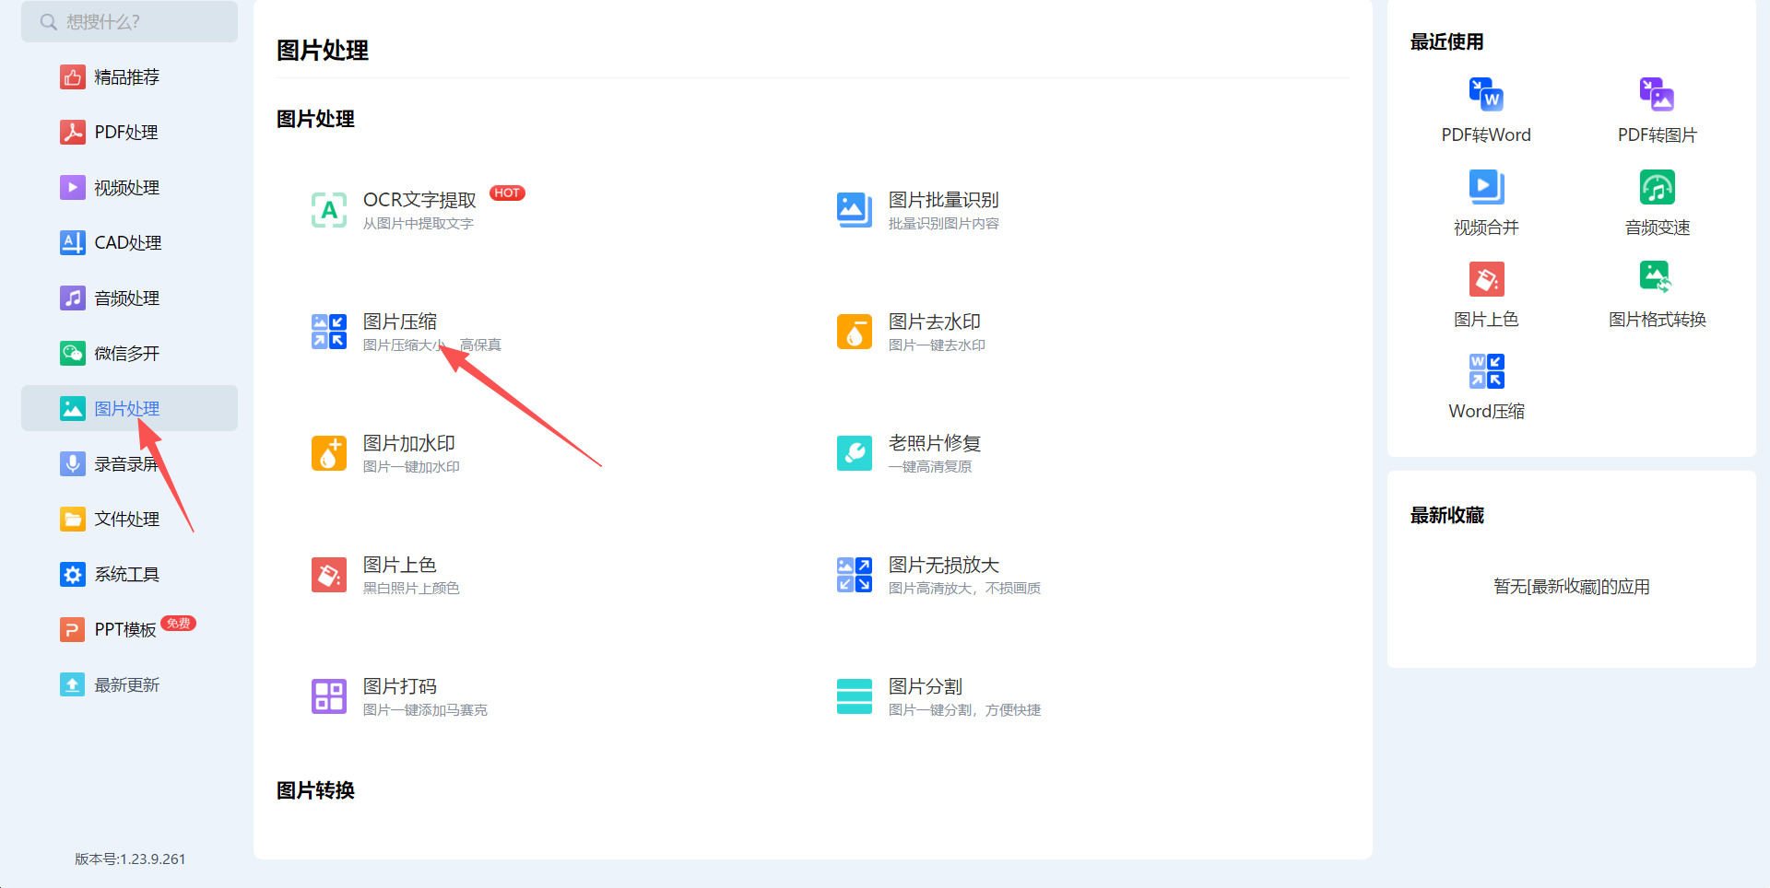The width and height of the screenshot is (1770, 888).
Task: Click the 图片处理 picture icon in sidebar
Action: [x=73, y=409]
